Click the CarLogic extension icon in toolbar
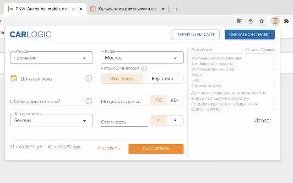 [275, 21]
